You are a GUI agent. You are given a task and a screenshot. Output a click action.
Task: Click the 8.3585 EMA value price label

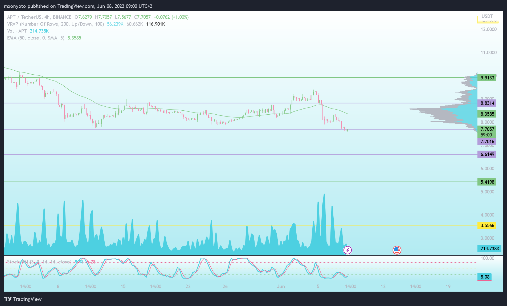pyautogui.click(x=487, y=114)
